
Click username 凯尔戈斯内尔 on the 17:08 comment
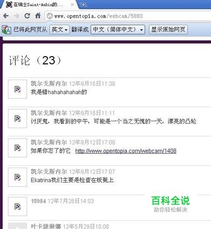49,142
